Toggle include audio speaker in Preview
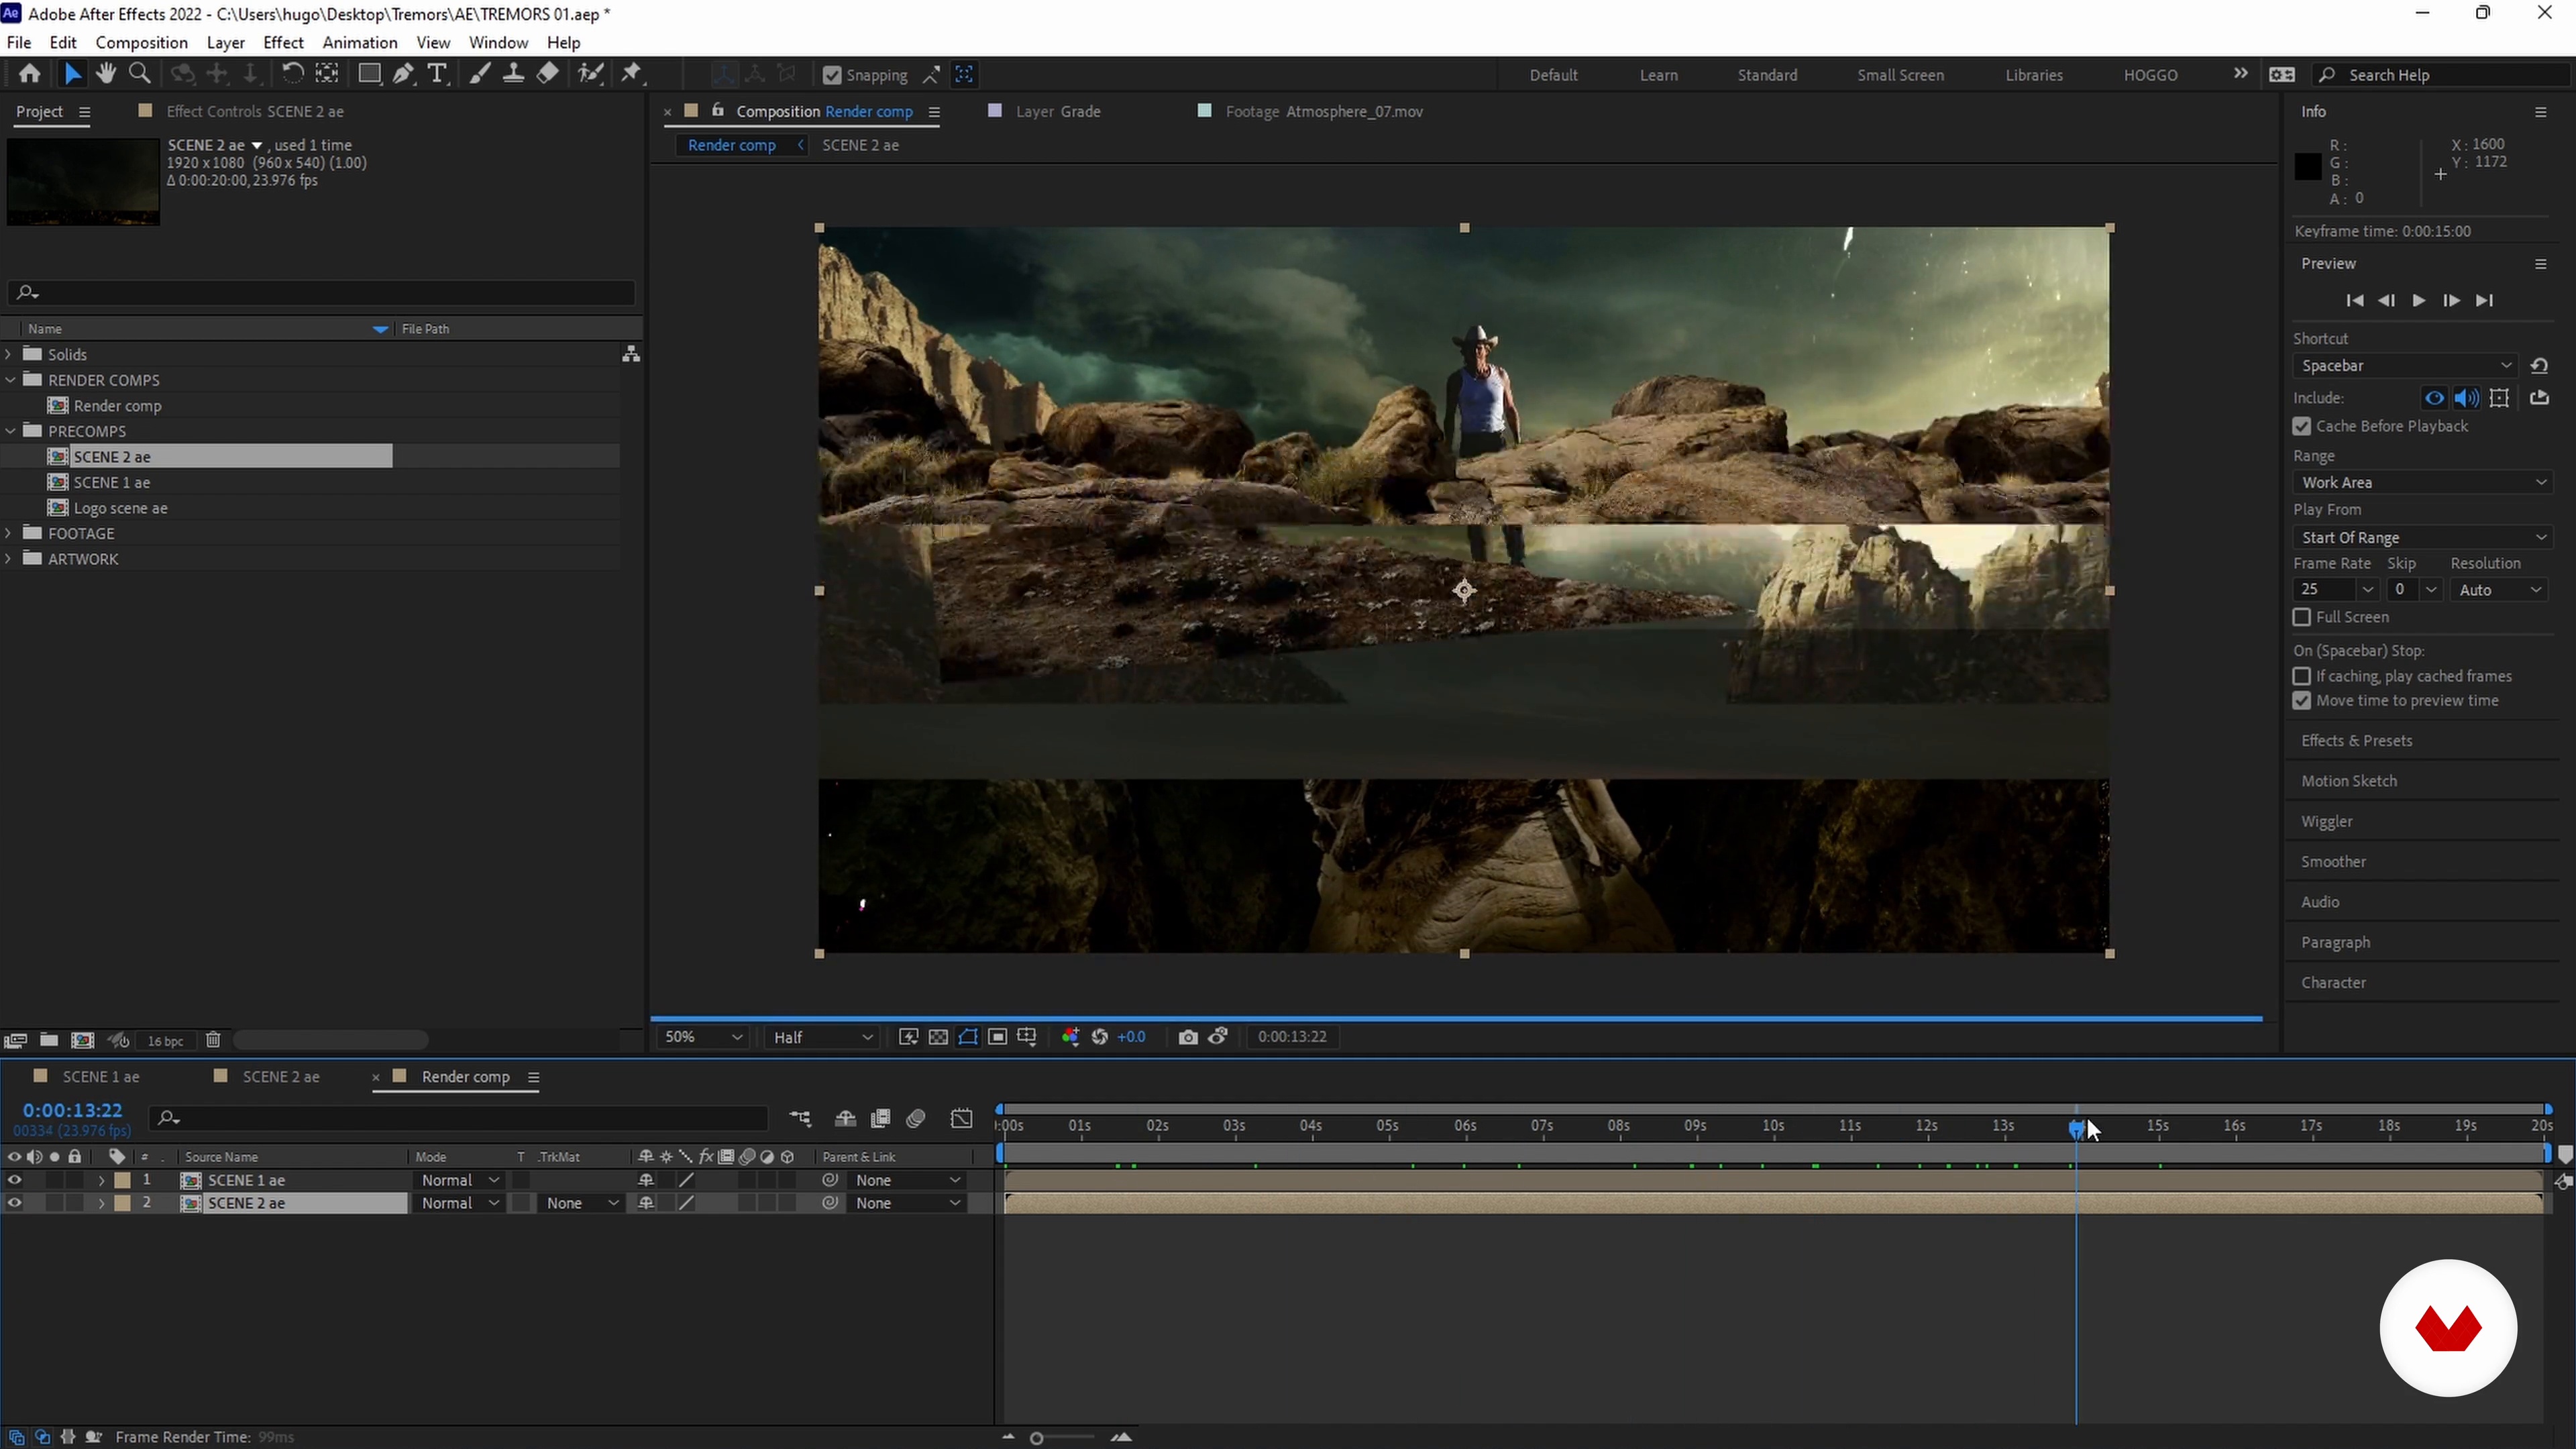The image size is (2576, 1449). pos(2466,398)
